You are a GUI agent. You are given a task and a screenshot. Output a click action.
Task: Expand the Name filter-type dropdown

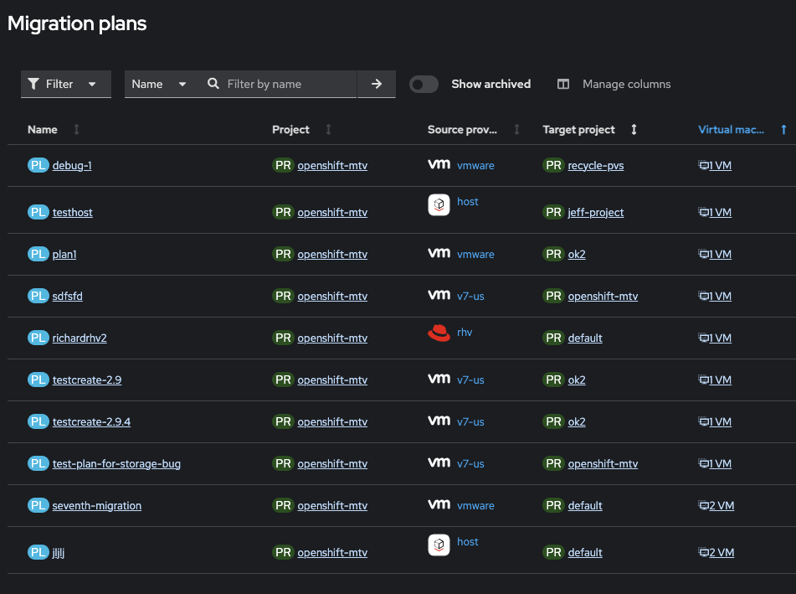(159, 84)
